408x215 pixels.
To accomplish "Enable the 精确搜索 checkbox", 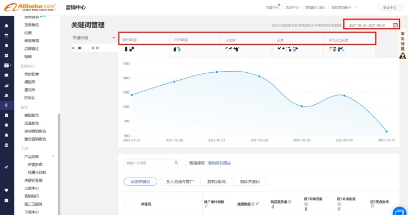I will pos(184,163).
